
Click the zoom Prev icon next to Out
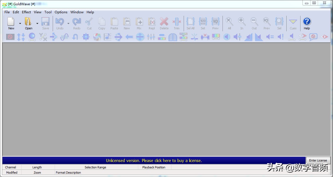point(267,23)
